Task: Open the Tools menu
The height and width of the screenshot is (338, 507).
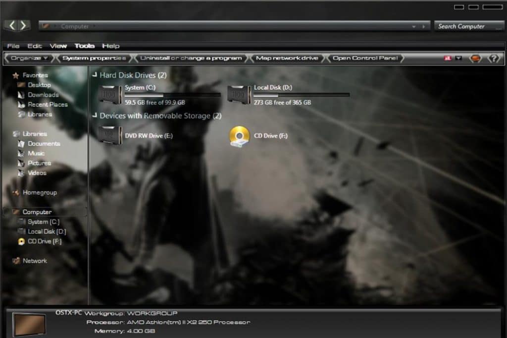Action: click(84, 46)
